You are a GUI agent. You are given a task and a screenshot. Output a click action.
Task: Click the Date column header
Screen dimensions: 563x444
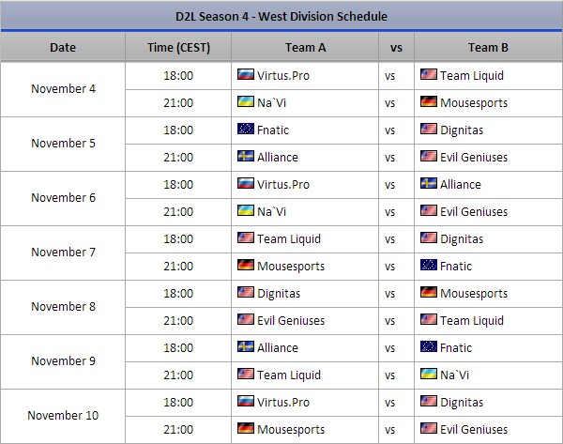[x=63, y=47]
